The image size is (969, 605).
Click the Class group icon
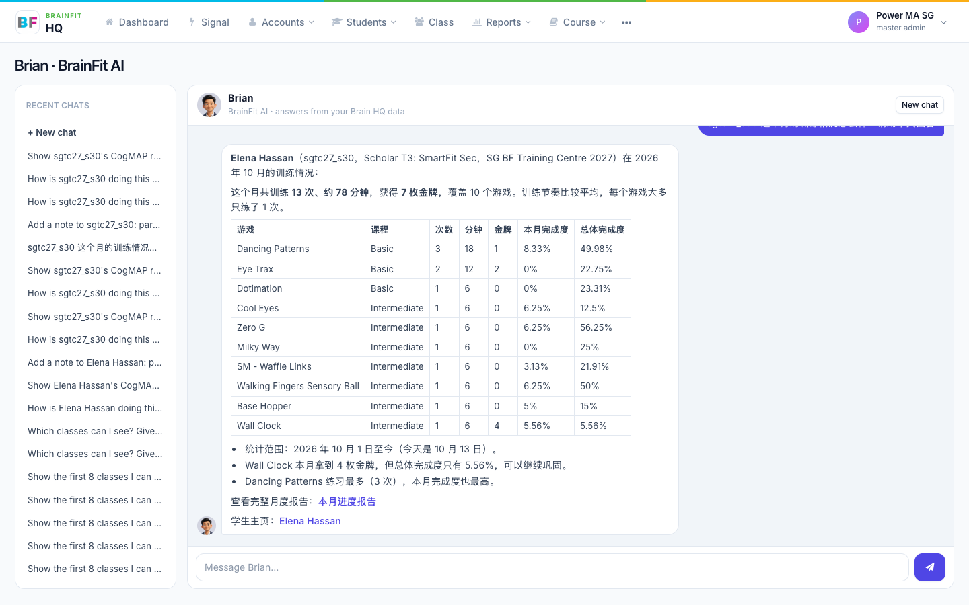pos(419,22)
